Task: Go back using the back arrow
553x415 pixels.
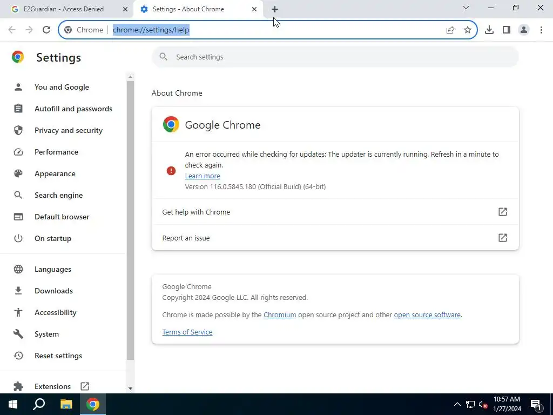Action: (x=12, y=30)
